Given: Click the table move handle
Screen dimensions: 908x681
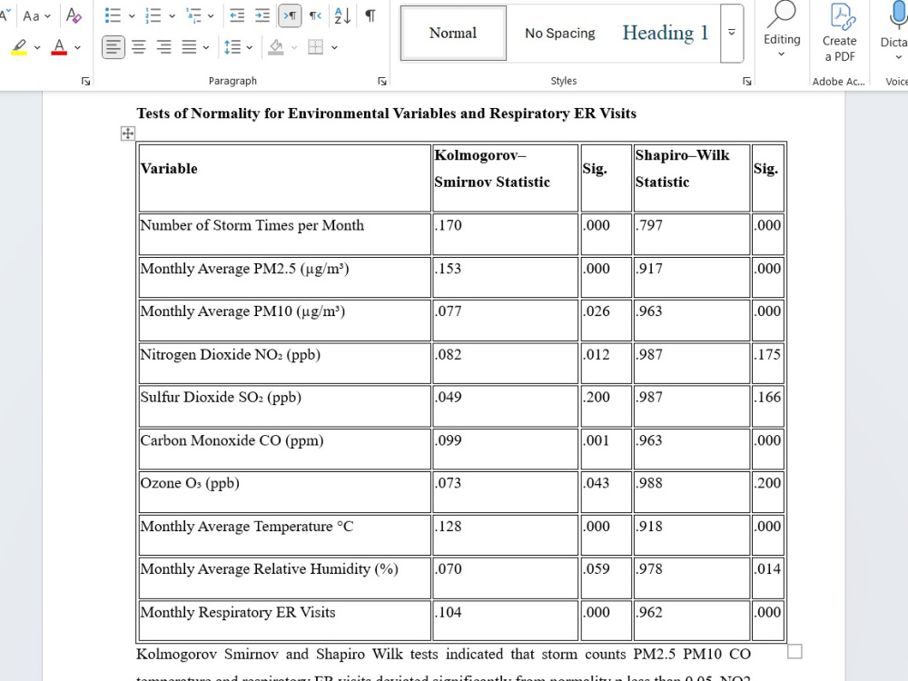Looking at the screenshot, I should [128, 133].
